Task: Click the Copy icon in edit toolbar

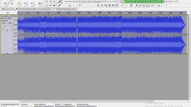Action: pos(106,5)
